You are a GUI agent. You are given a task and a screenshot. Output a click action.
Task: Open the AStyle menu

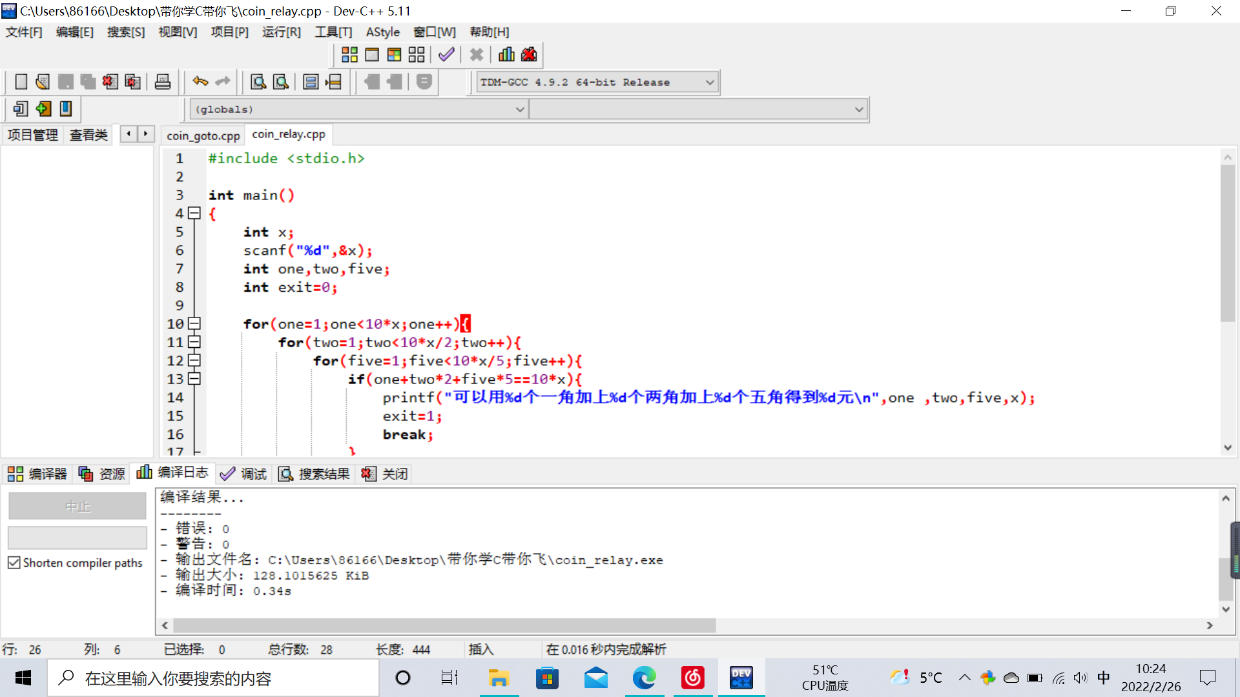pyautogui.click(x=383, y=32)
